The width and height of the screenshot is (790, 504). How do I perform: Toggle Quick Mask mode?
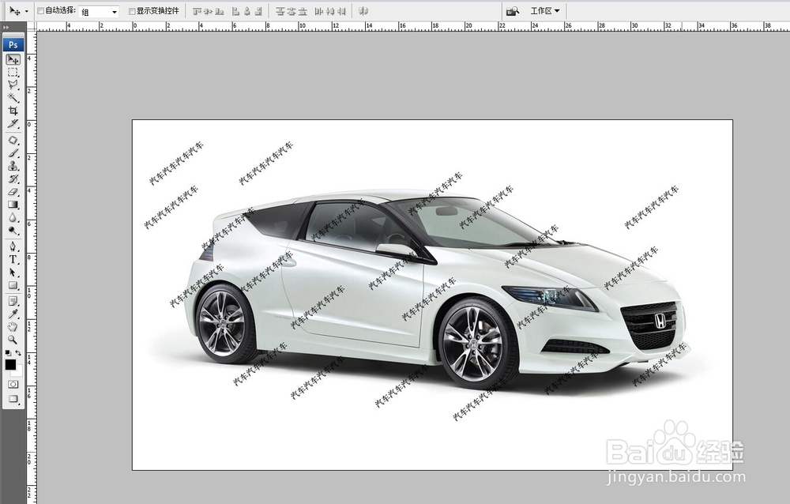13,385
